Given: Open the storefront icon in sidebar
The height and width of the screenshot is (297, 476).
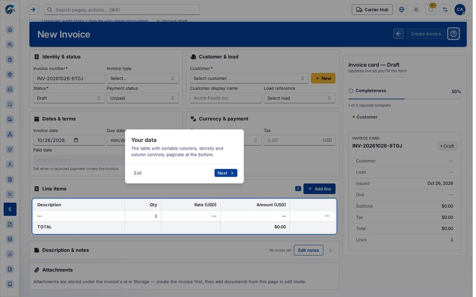Looking at the screenshot, I should (10, 239).
